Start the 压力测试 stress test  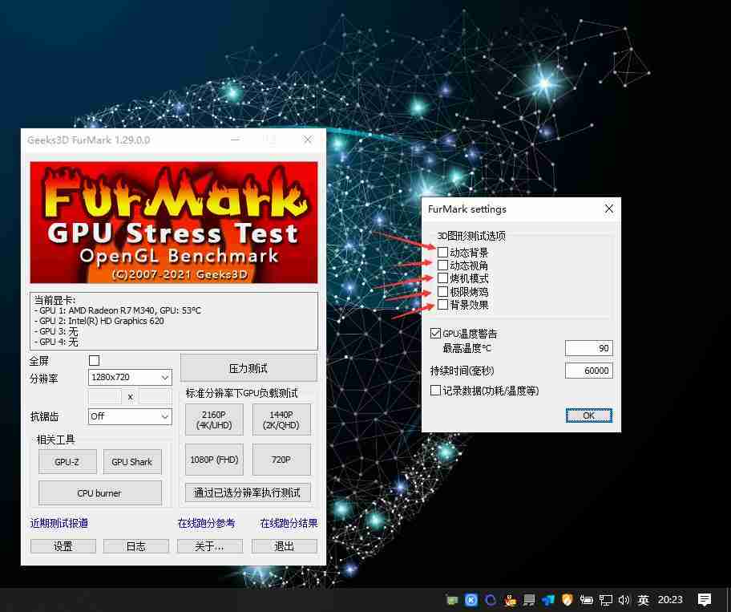pyautogui.click(x=248, y=368)
